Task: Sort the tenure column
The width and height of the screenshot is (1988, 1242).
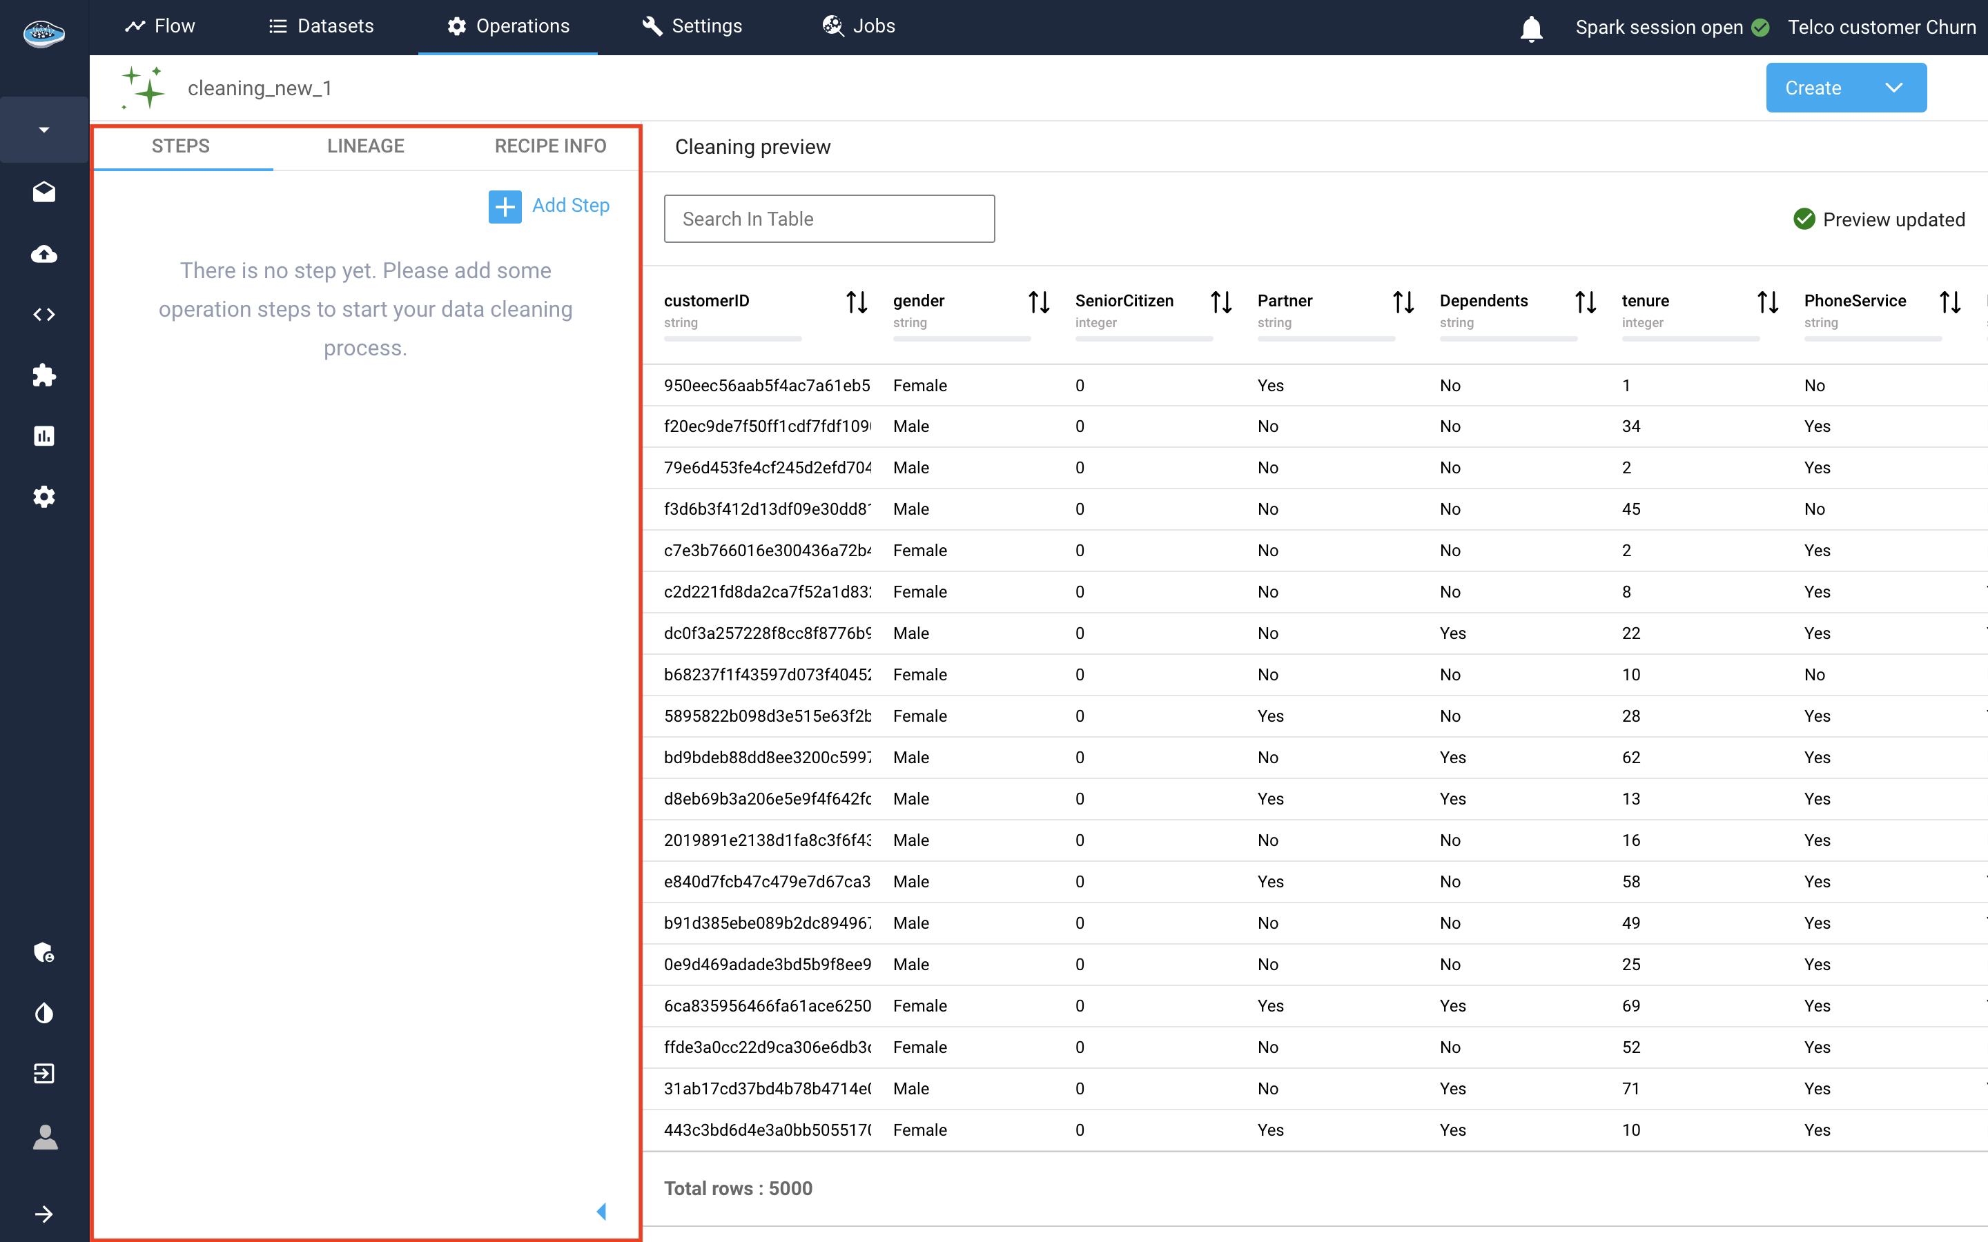Action: (x=1768, y=302)
